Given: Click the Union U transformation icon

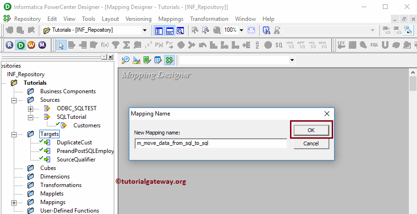Looking at the screenshot, I should [x=385, y=45].
